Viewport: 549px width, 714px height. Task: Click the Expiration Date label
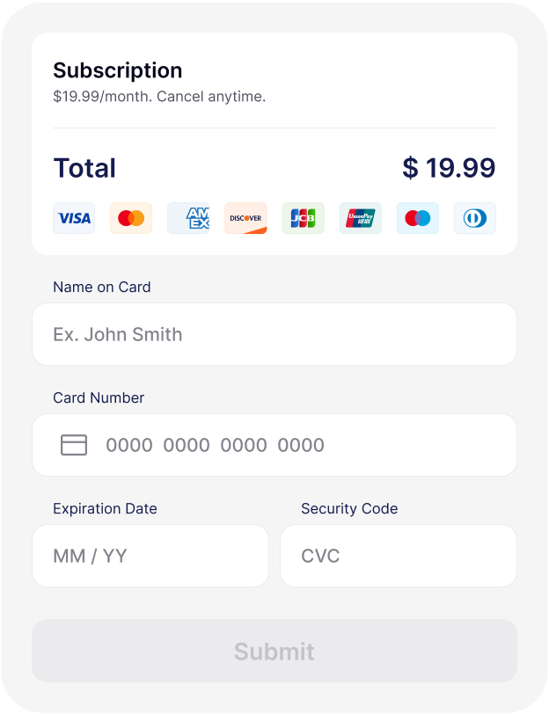click(x=105, y=508)
